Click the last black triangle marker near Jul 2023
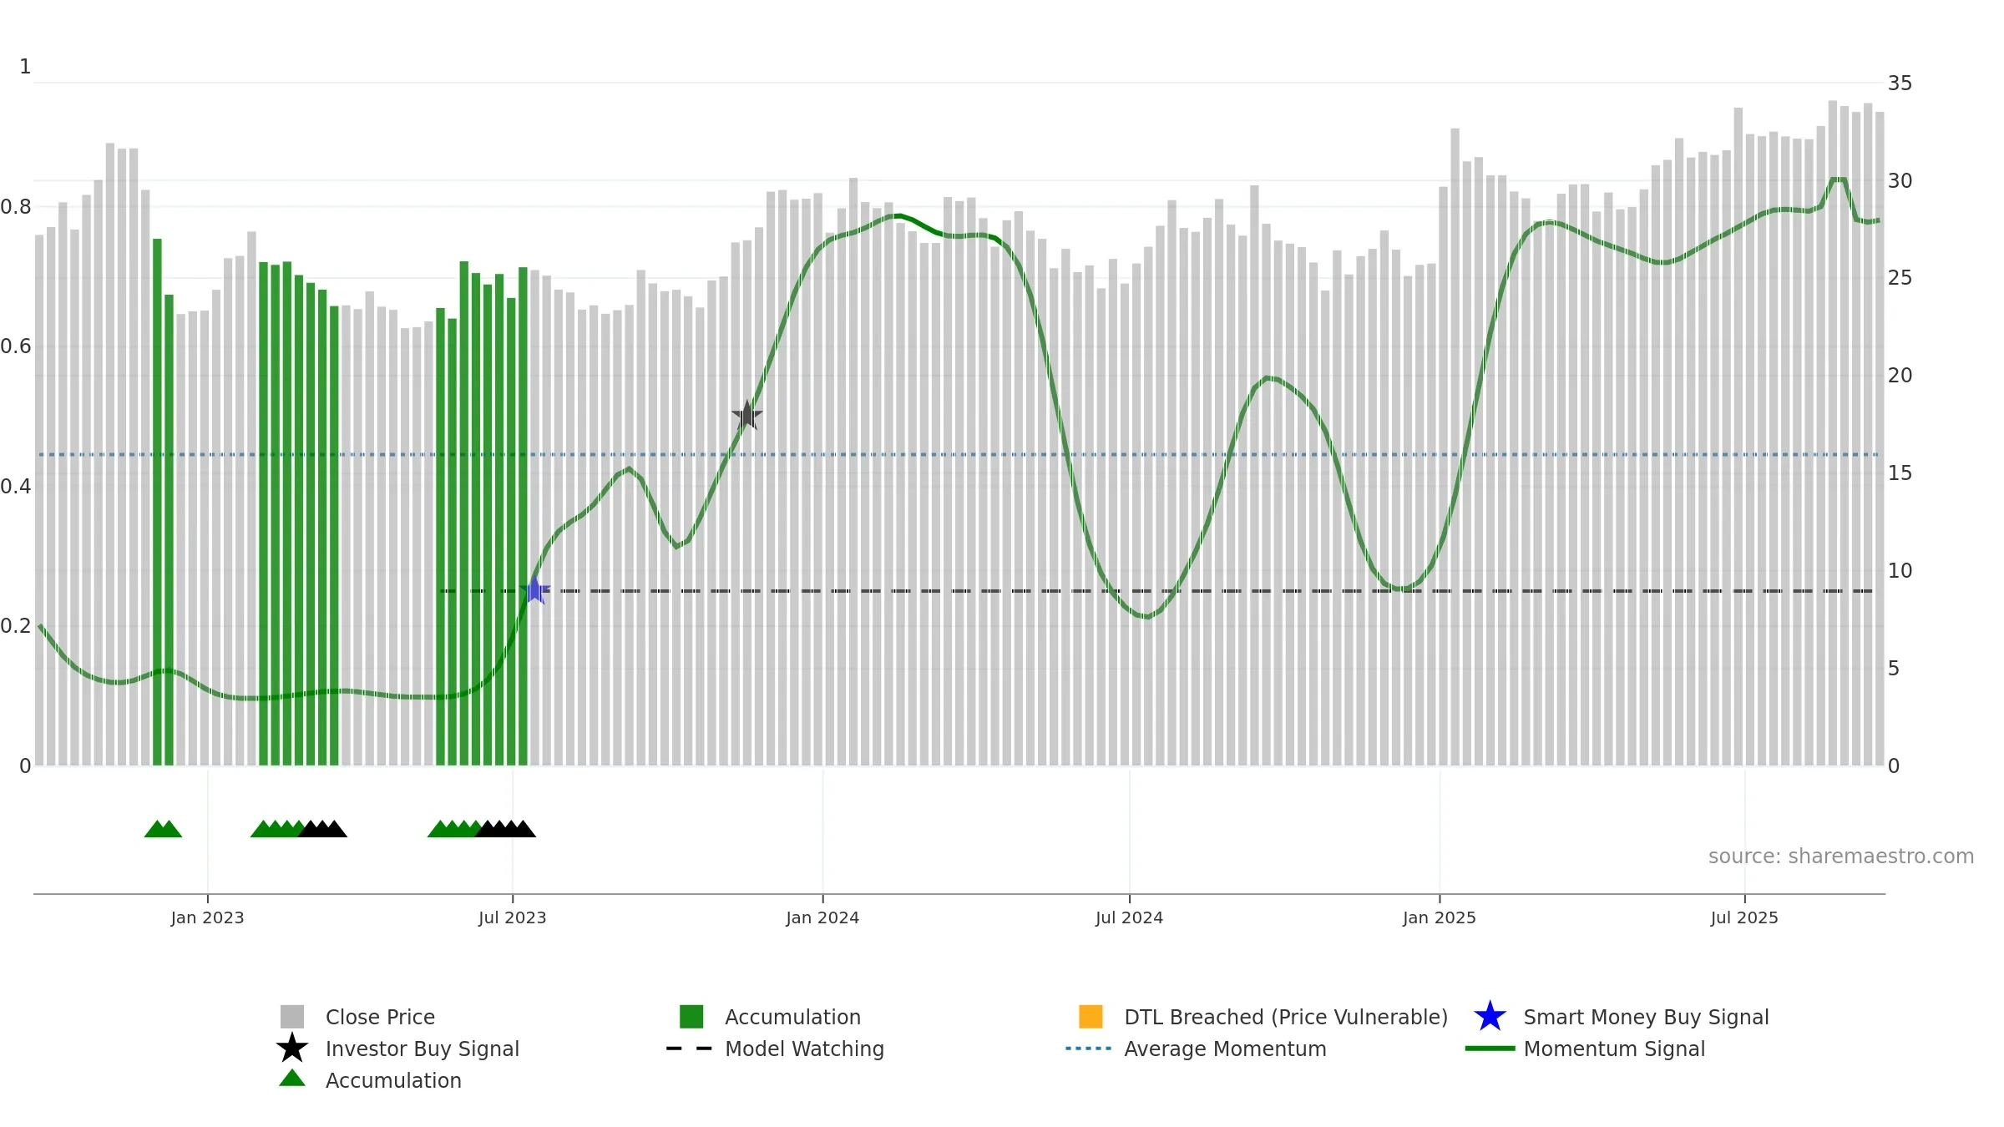The image size is (2004, 1127). tap(524, 829)
